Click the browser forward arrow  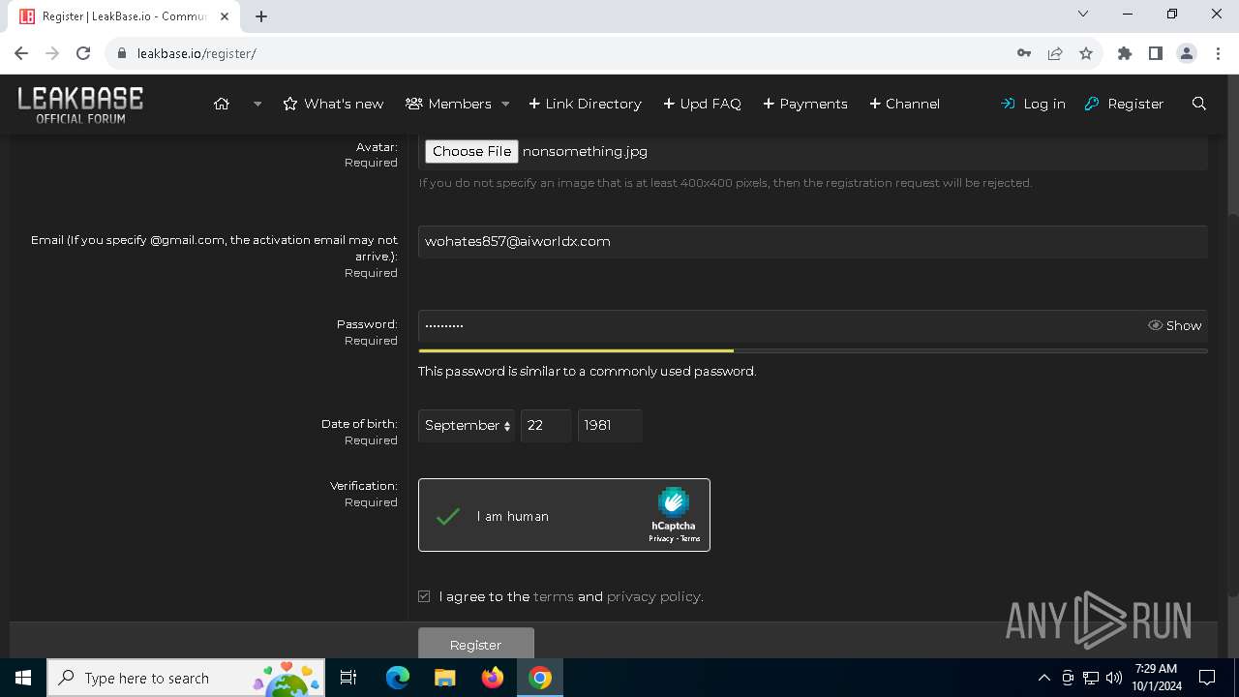[52, 53]
